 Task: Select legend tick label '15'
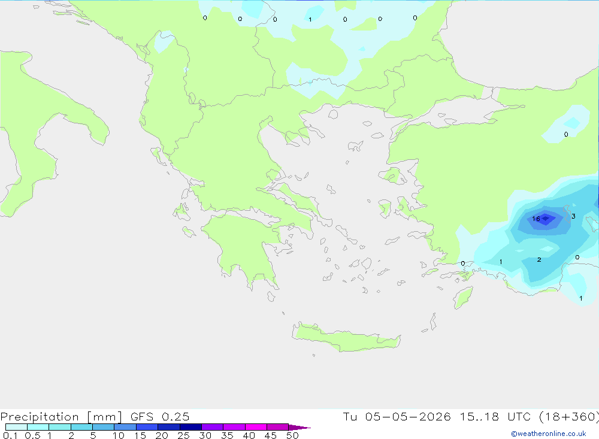(x=140, y=435)
